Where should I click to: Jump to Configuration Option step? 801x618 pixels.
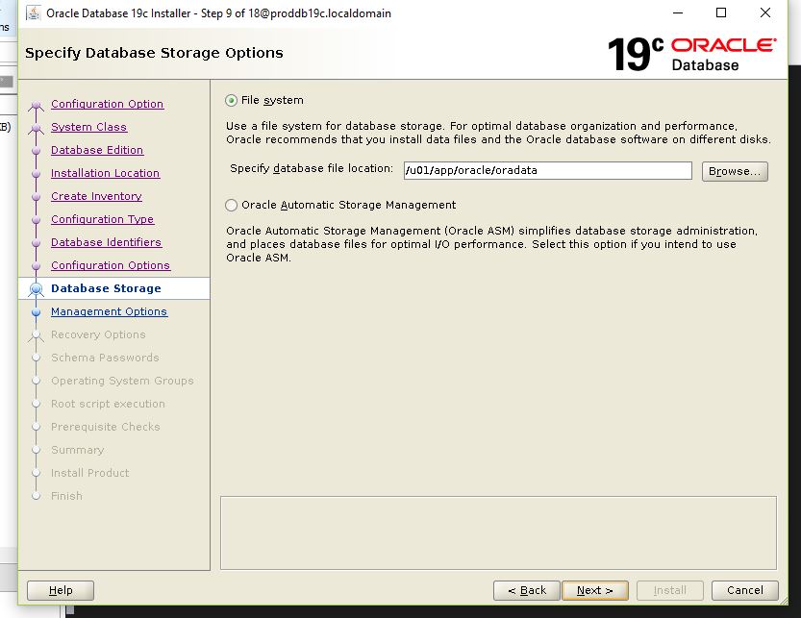[x=108, y=104]
